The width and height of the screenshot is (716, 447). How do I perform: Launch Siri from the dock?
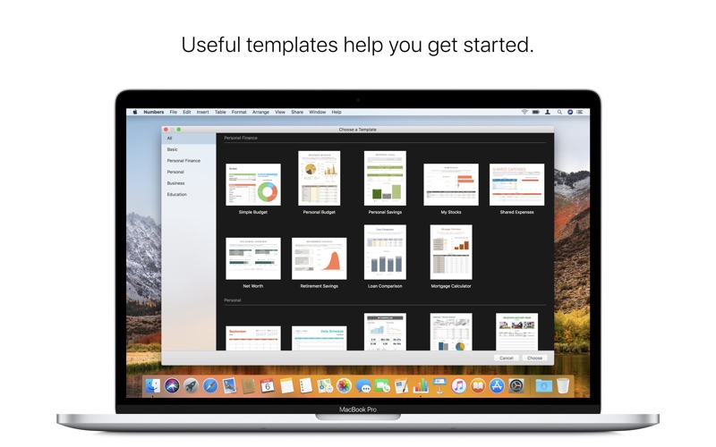tap(172, 386)
